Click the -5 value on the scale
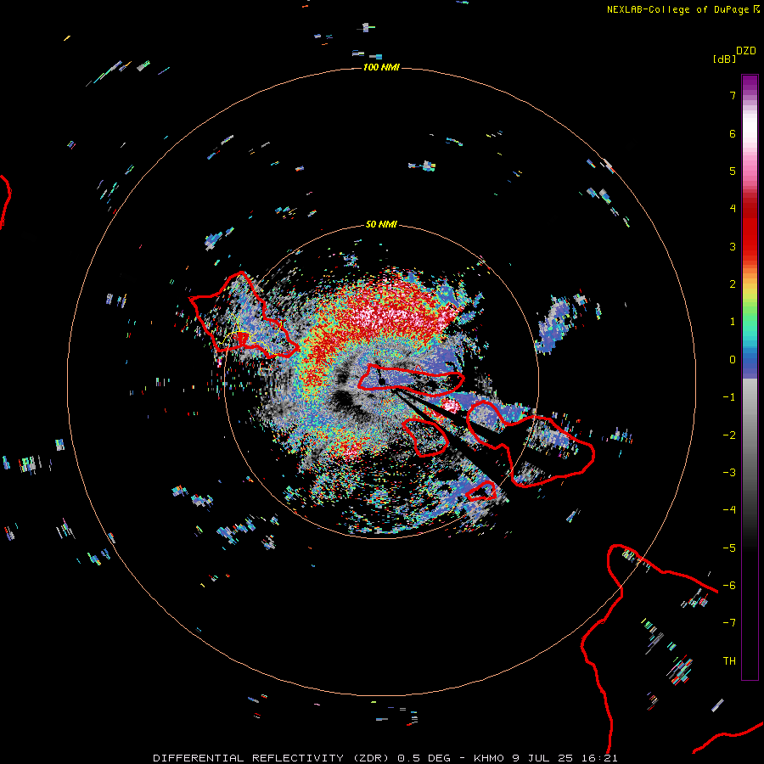 pyautogui.click(x=729, y=548)
